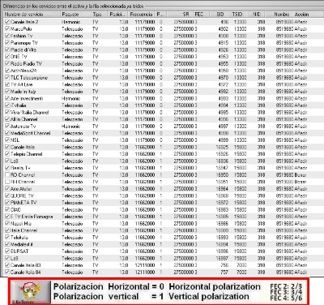Screen dimensions: 324x305
Task: Click the cartoon logo image at bottom left
Action: [x=31, y=292]
